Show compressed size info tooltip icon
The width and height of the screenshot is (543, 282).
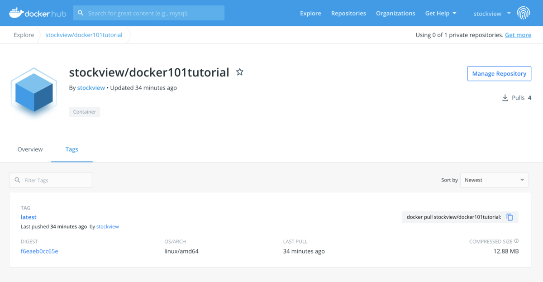[516, 241]
